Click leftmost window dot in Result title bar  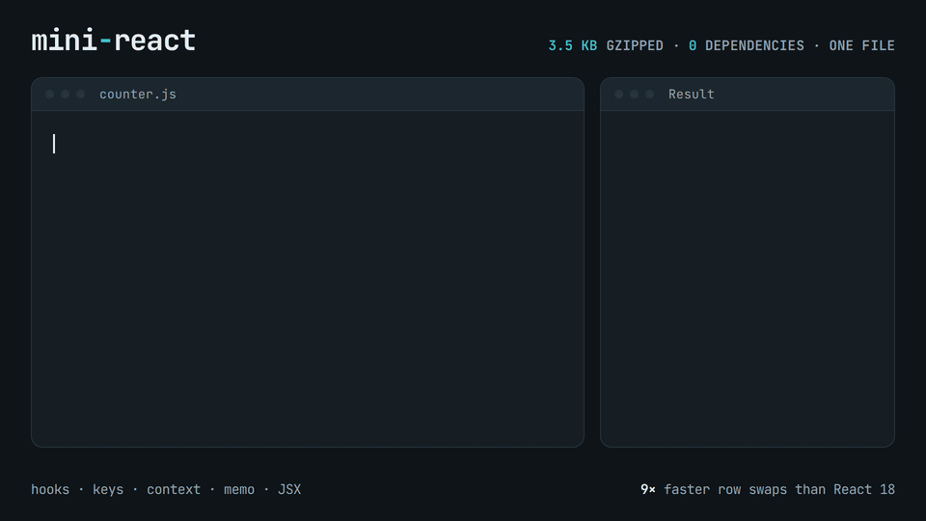[618, 95]
